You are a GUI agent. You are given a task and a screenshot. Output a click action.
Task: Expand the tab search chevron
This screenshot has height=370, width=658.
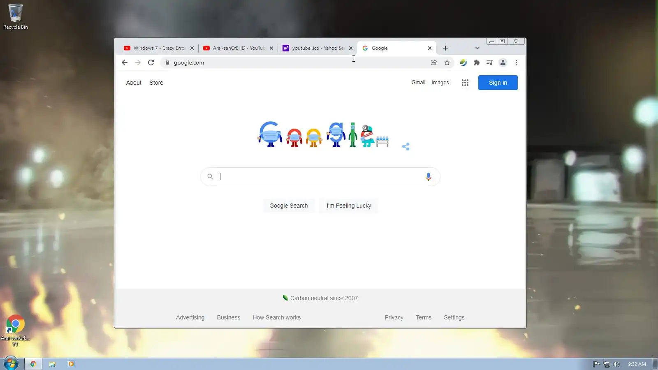coord(477,48)
